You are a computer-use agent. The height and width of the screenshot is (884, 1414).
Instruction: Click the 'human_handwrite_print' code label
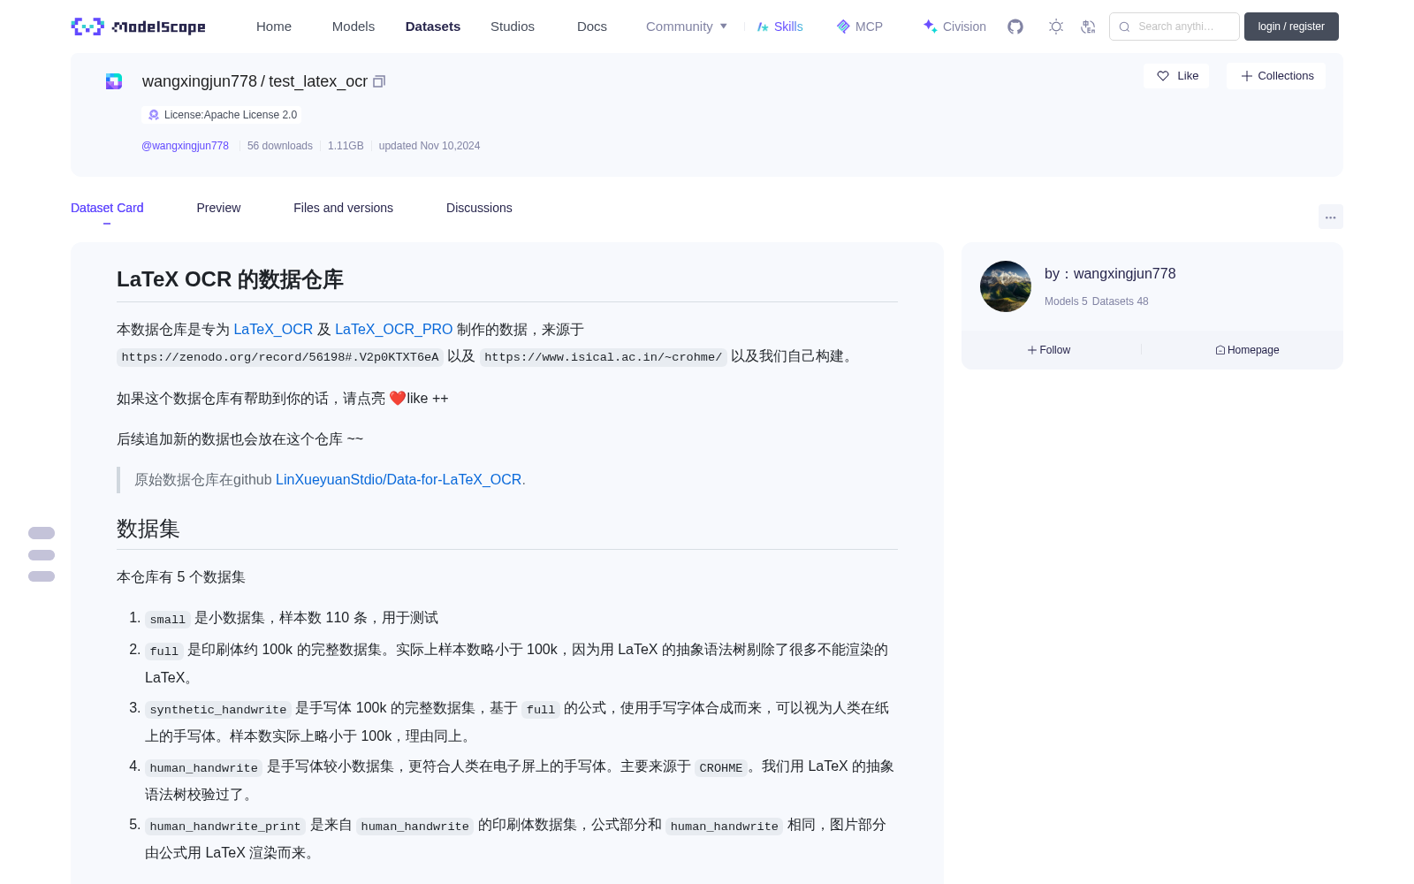(225, 826)
